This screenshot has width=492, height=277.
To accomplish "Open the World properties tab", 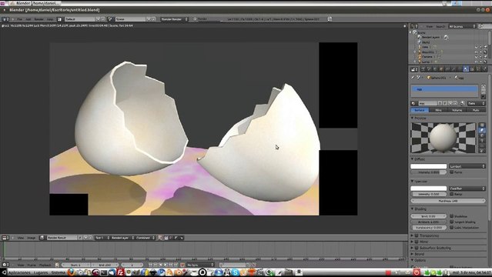I will (435, 69).
